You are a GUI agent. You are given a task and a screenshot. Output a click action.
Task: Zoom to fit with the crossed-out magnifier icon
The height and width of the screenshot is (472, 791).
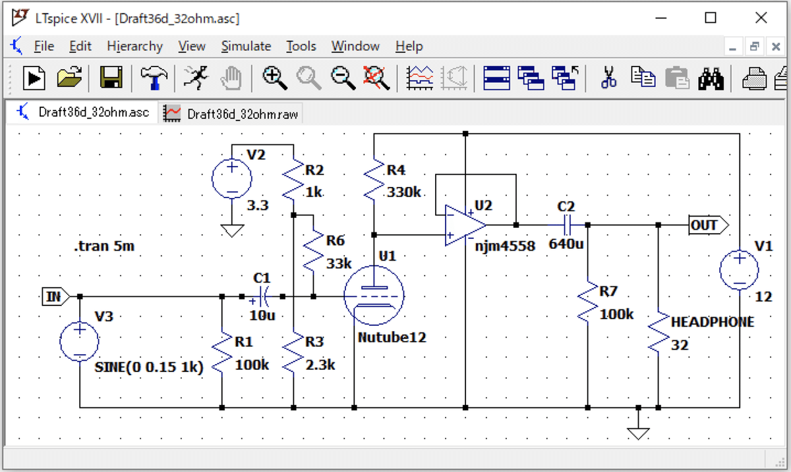click(377, 78)
